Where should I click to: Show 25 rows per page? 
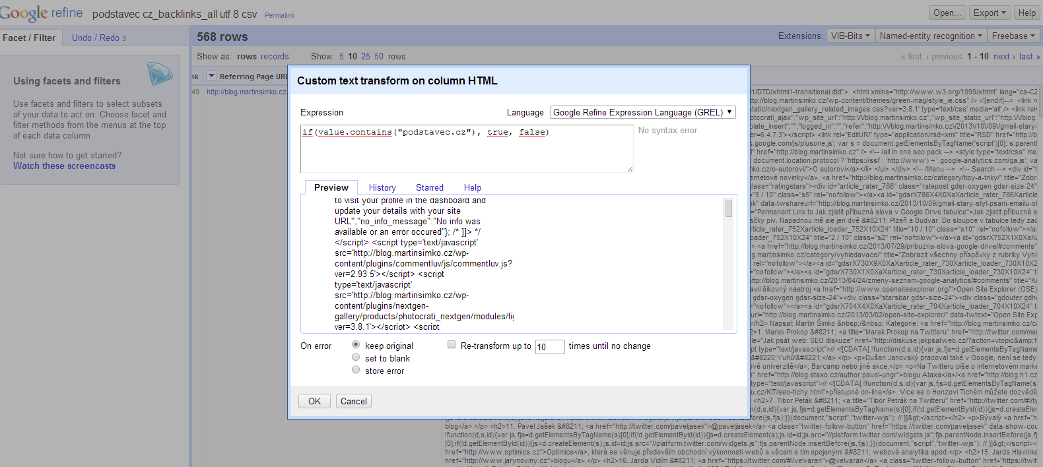click(x=366, y=57)
